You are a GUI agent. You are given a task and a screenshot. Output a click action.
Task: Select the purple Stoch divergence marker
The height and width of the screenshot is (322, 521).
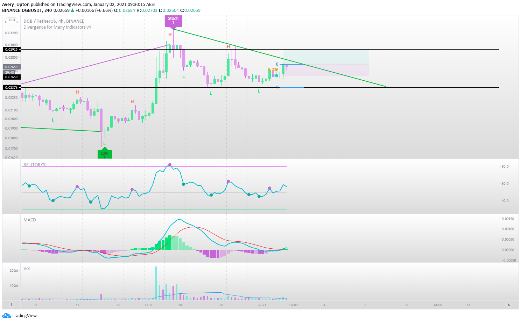coord(173,21)
